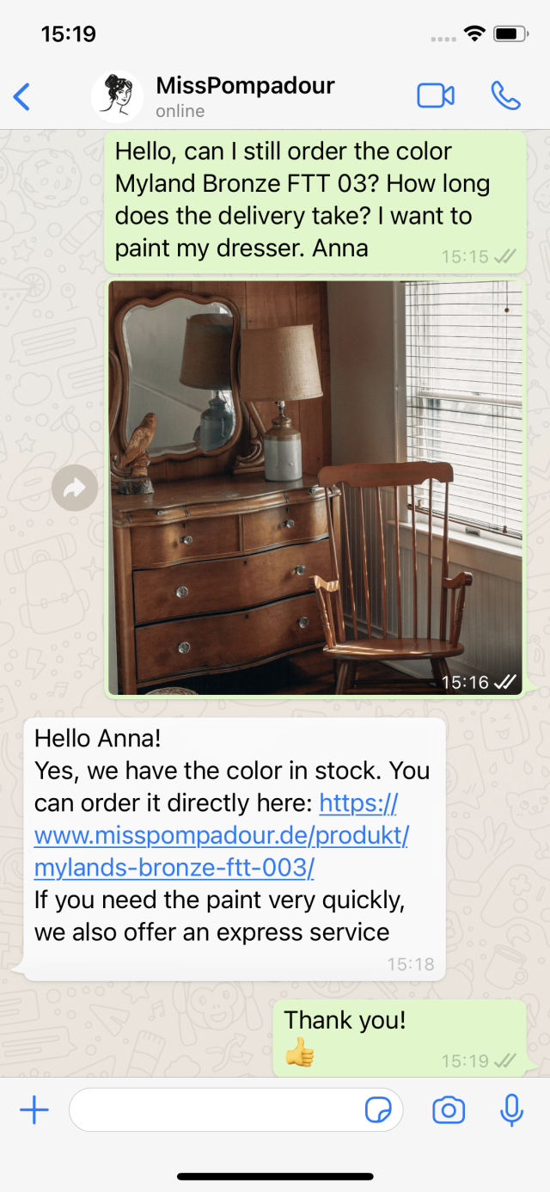The height and width of the screenshot is (1192, 550).
Task: Open the camera from the bottom bar
Action: (449, 1110)
